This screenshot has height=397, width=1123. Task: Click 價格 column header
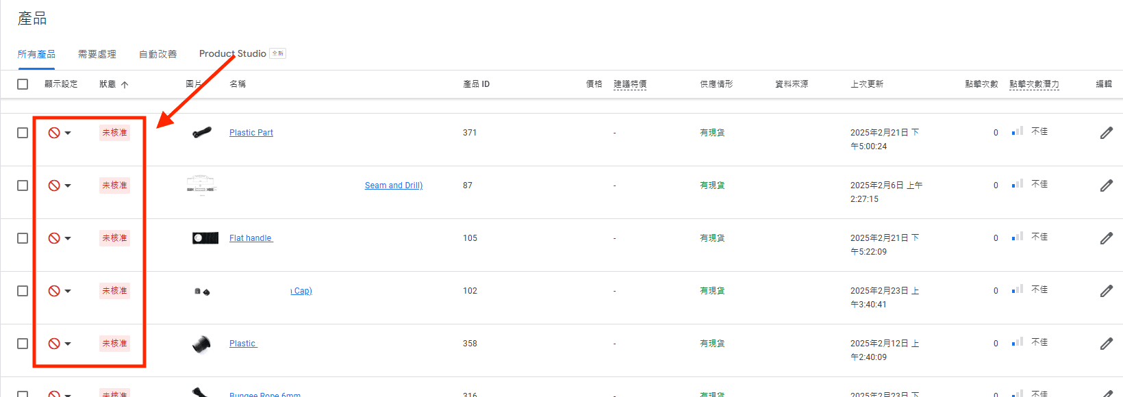[594, 84]
